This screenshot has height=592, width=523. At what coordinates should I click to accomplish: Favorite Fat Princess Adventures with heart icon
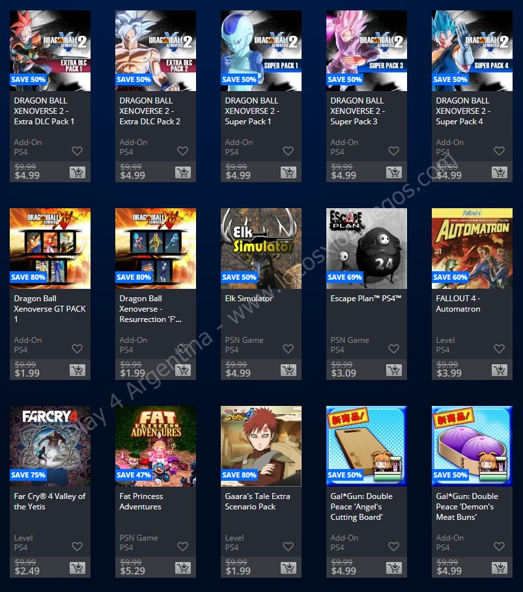(183, 546)
